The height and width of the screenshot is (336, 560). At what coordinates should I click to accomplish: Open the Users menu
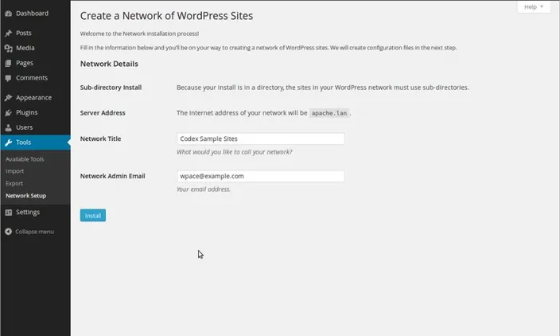pos(25,127)
